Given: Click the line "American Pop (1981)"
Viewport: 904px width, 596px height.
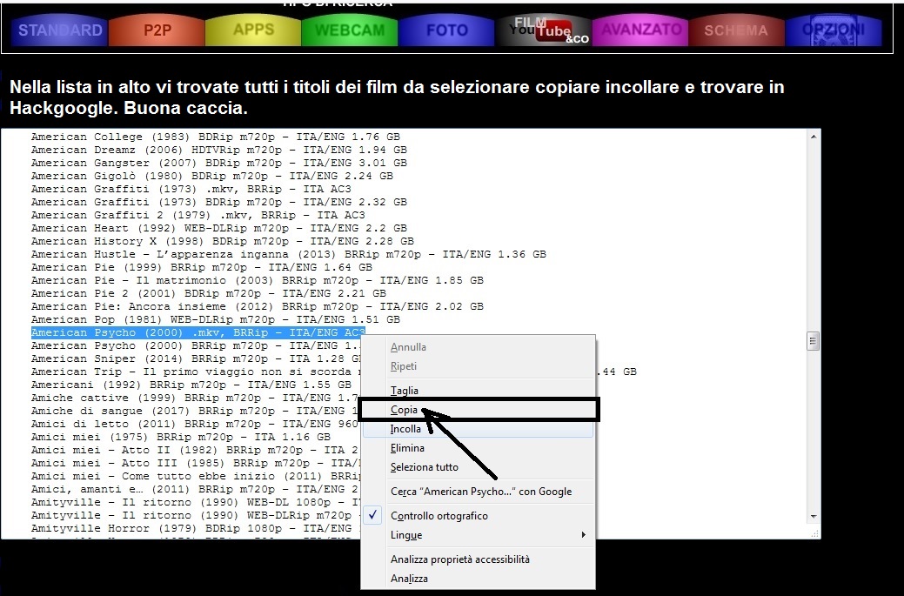Looking at the screenshot, I should coord(216,320).
